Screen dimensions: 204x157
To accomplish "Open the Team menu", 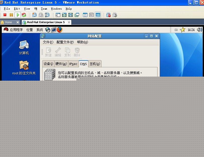I will [x=44, y=9].
